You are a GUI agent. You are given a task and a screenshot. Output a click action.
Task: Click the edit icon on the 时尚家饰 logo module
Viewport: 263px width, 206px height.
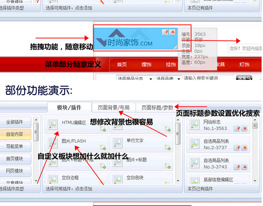pos(165,32)
